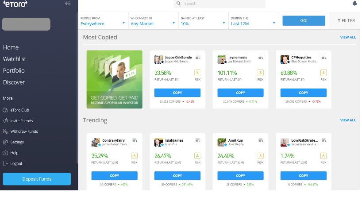Add Isiahjames to watchlist icon
Screen dimensions: 362x197
pyautogui.click(x=198, y=140)
